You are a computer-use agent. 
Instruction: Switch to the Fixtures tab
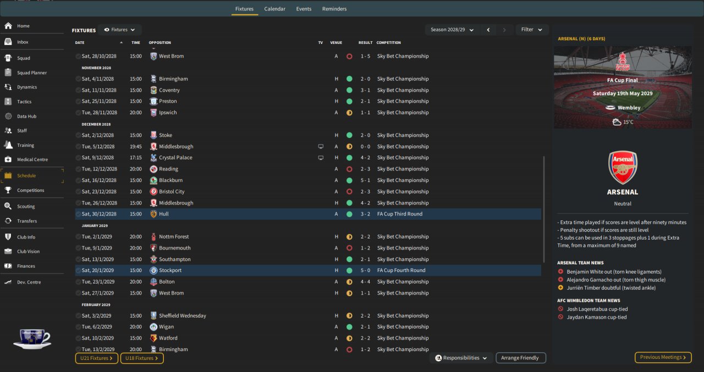(x=244, y=9)
